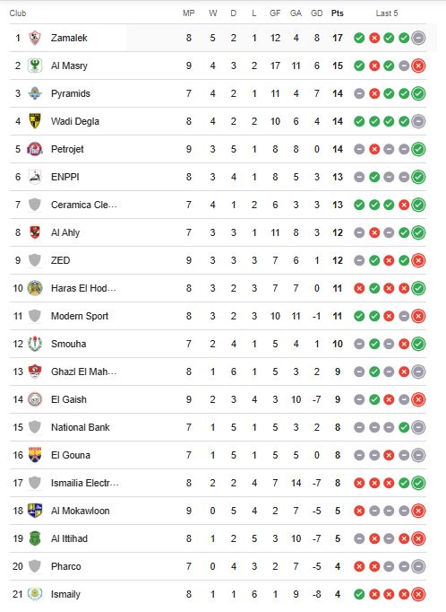Click the Last 5 column header
This screenshot has height=612, width=446.
pyautogui.click(x=387, y=13)
